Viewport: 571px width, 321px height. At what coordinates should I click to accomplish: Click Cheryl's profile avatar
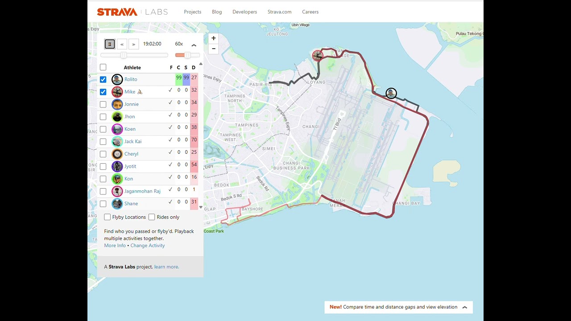(x=117, y=154)
